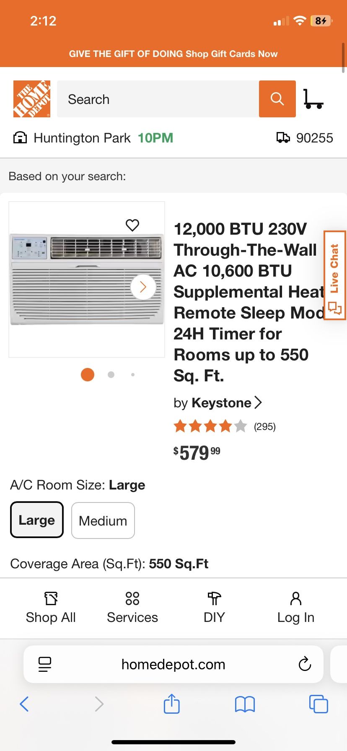Tap the Safari share icon
347x751 pixels.
pos(171,704)
